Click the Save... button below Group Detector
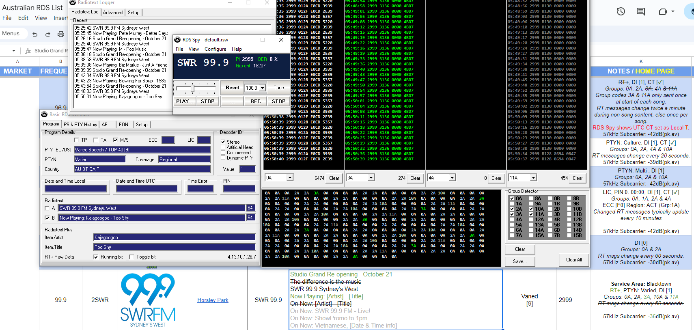This screenshot has width=694, height=330. coord(520,261)
